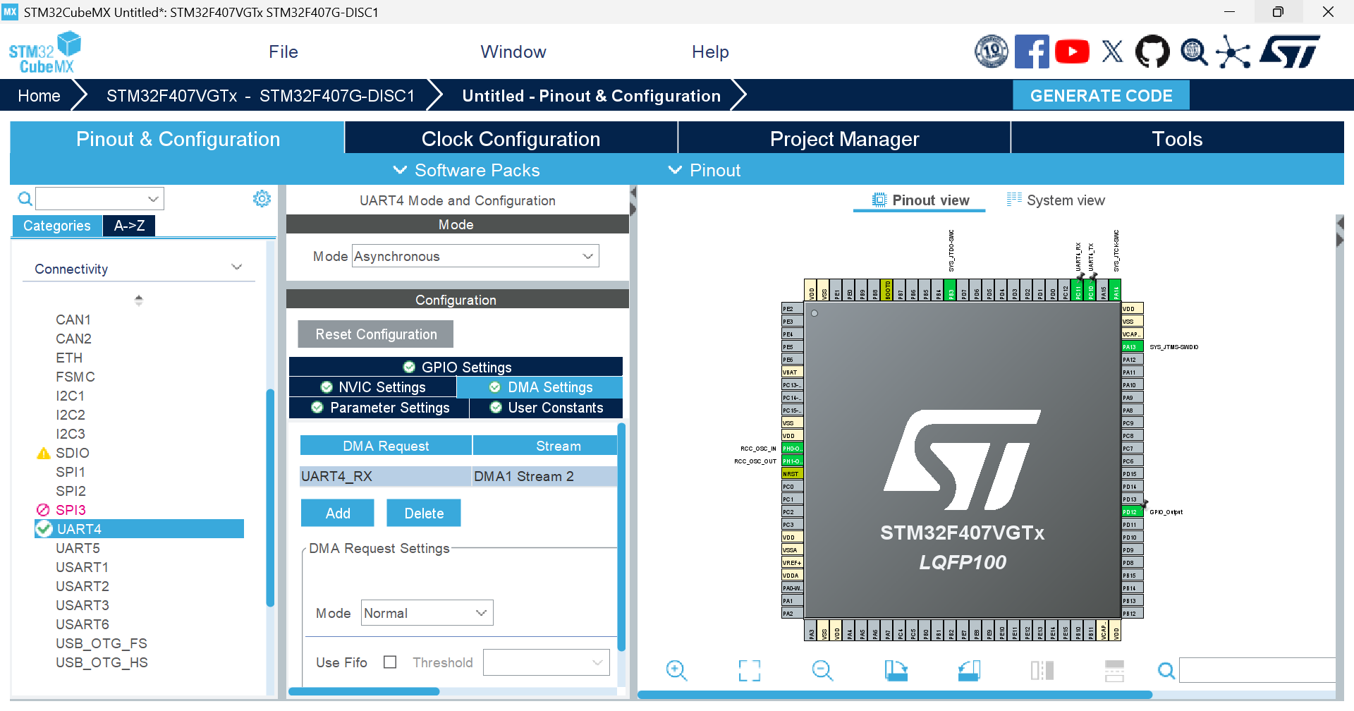Open the Facebook icon link

(x=1032, y=51)
